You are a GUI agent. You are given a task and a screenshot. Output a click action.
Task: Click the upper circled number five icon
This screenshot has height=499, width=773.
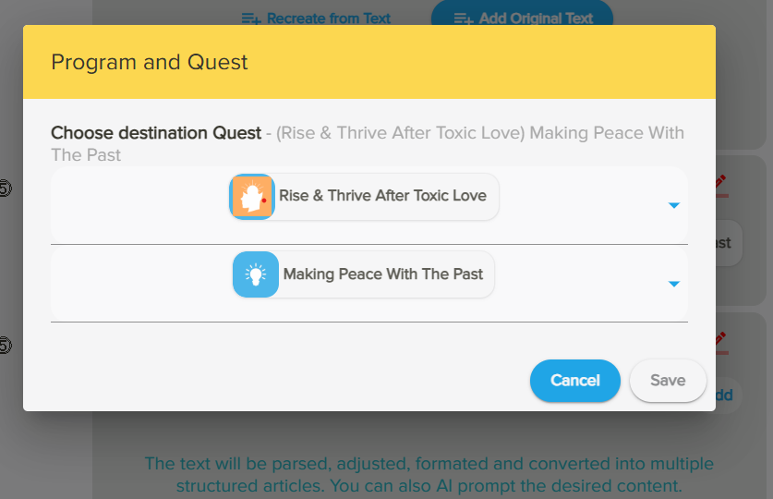point(5,189)
